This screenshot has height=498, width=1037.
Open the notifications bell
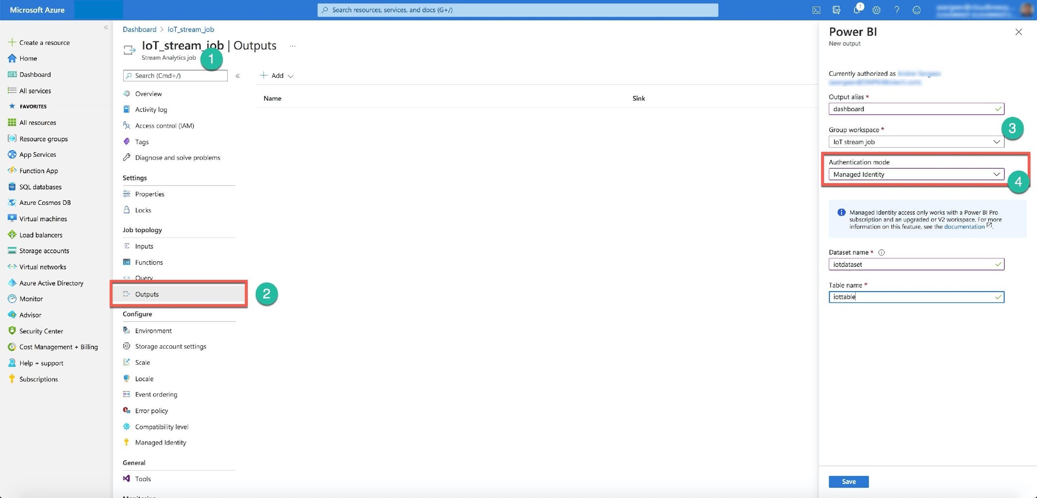(x=857, y=10)
